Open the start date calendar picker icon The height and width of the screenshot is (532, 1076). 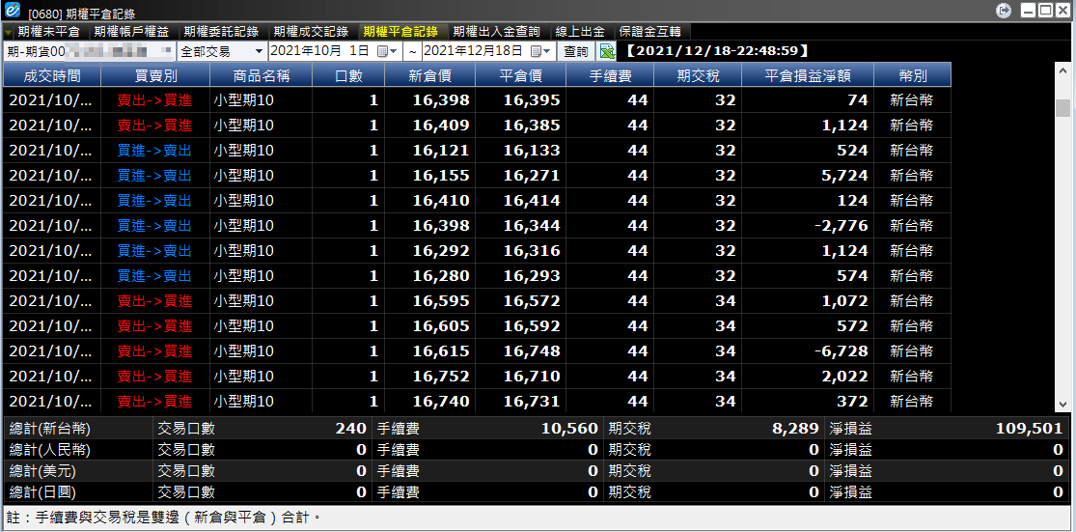pyautogui.click(x=383, y=51)
